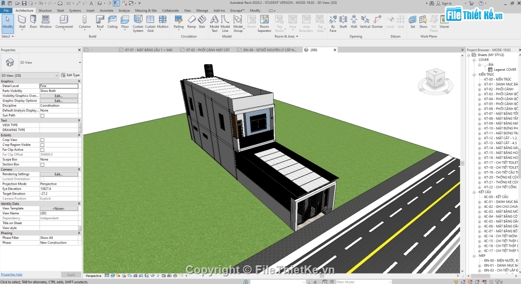
Task: Toggle the Crop View checkbox
Action: coord(42,140)
